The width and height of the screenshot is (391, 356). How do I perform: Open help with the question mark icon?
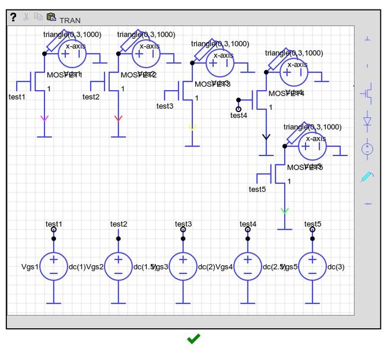pos(14,18)
